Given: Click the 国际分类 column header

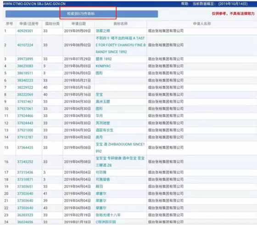Looking at the screenshot, I should pos(52,24).
